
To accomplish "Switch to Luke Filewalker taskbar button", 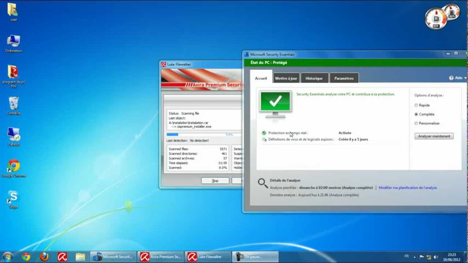I will pos(208,257).
